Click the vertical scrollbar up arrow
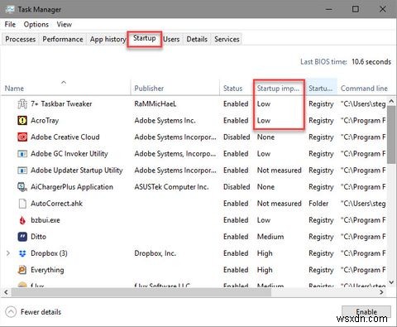Viewport: 397px width, 327px height. point(391,101)
